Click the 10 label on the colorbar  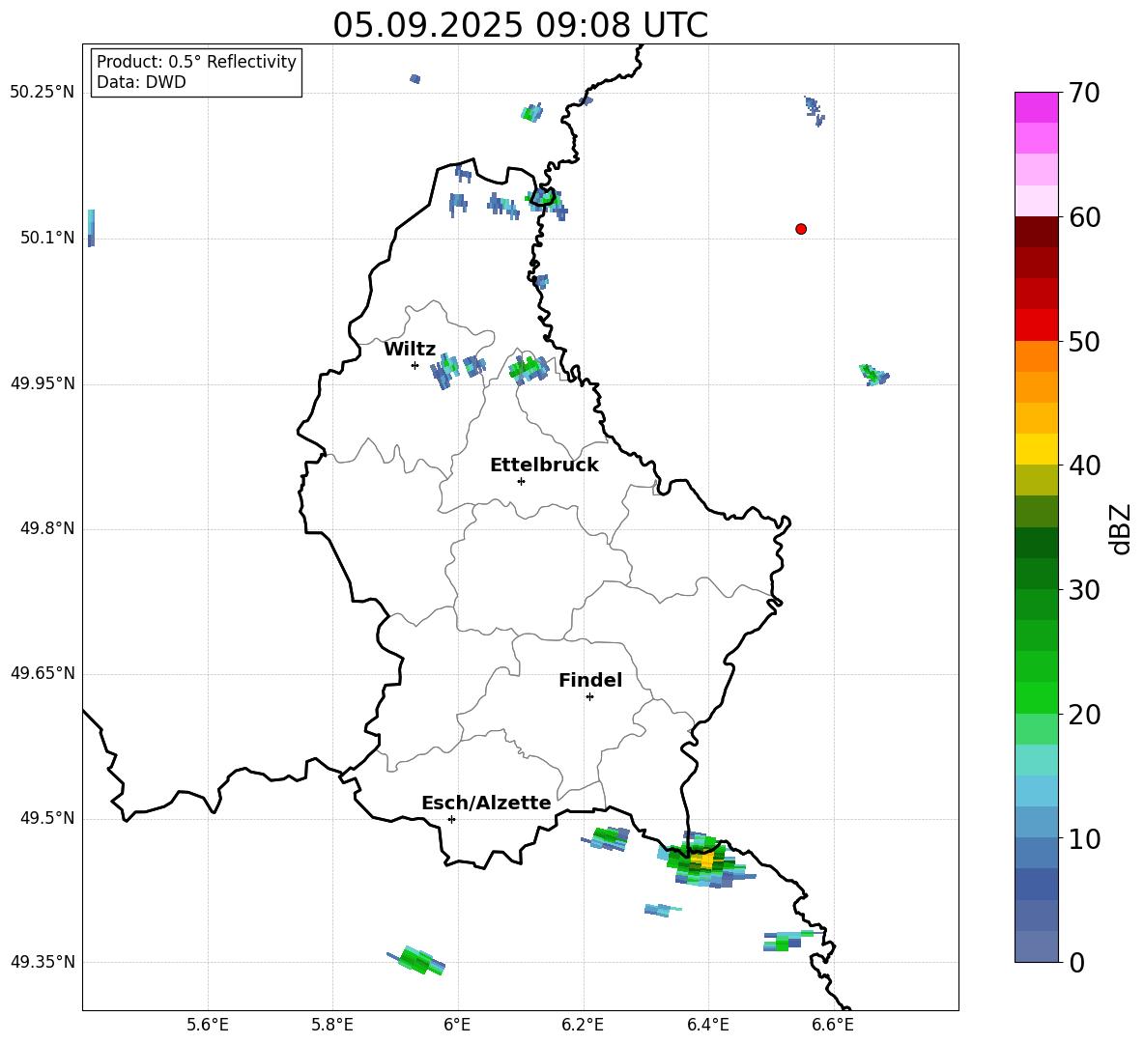(x=1084, y=838)
